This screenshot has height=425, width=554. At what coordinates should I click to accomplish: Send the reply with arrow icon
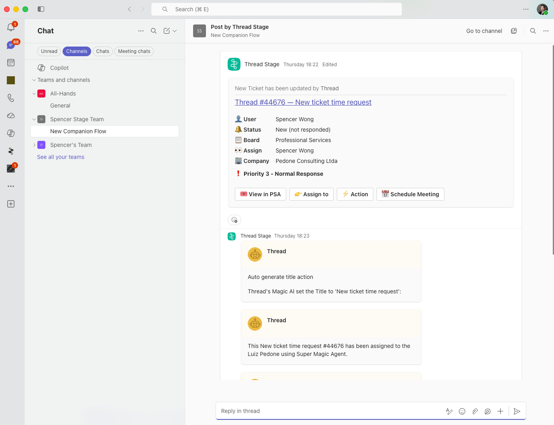click(x=517, y=411)
